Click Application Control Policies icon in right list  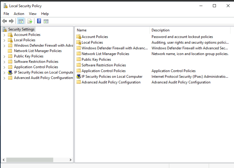(79, 71)
